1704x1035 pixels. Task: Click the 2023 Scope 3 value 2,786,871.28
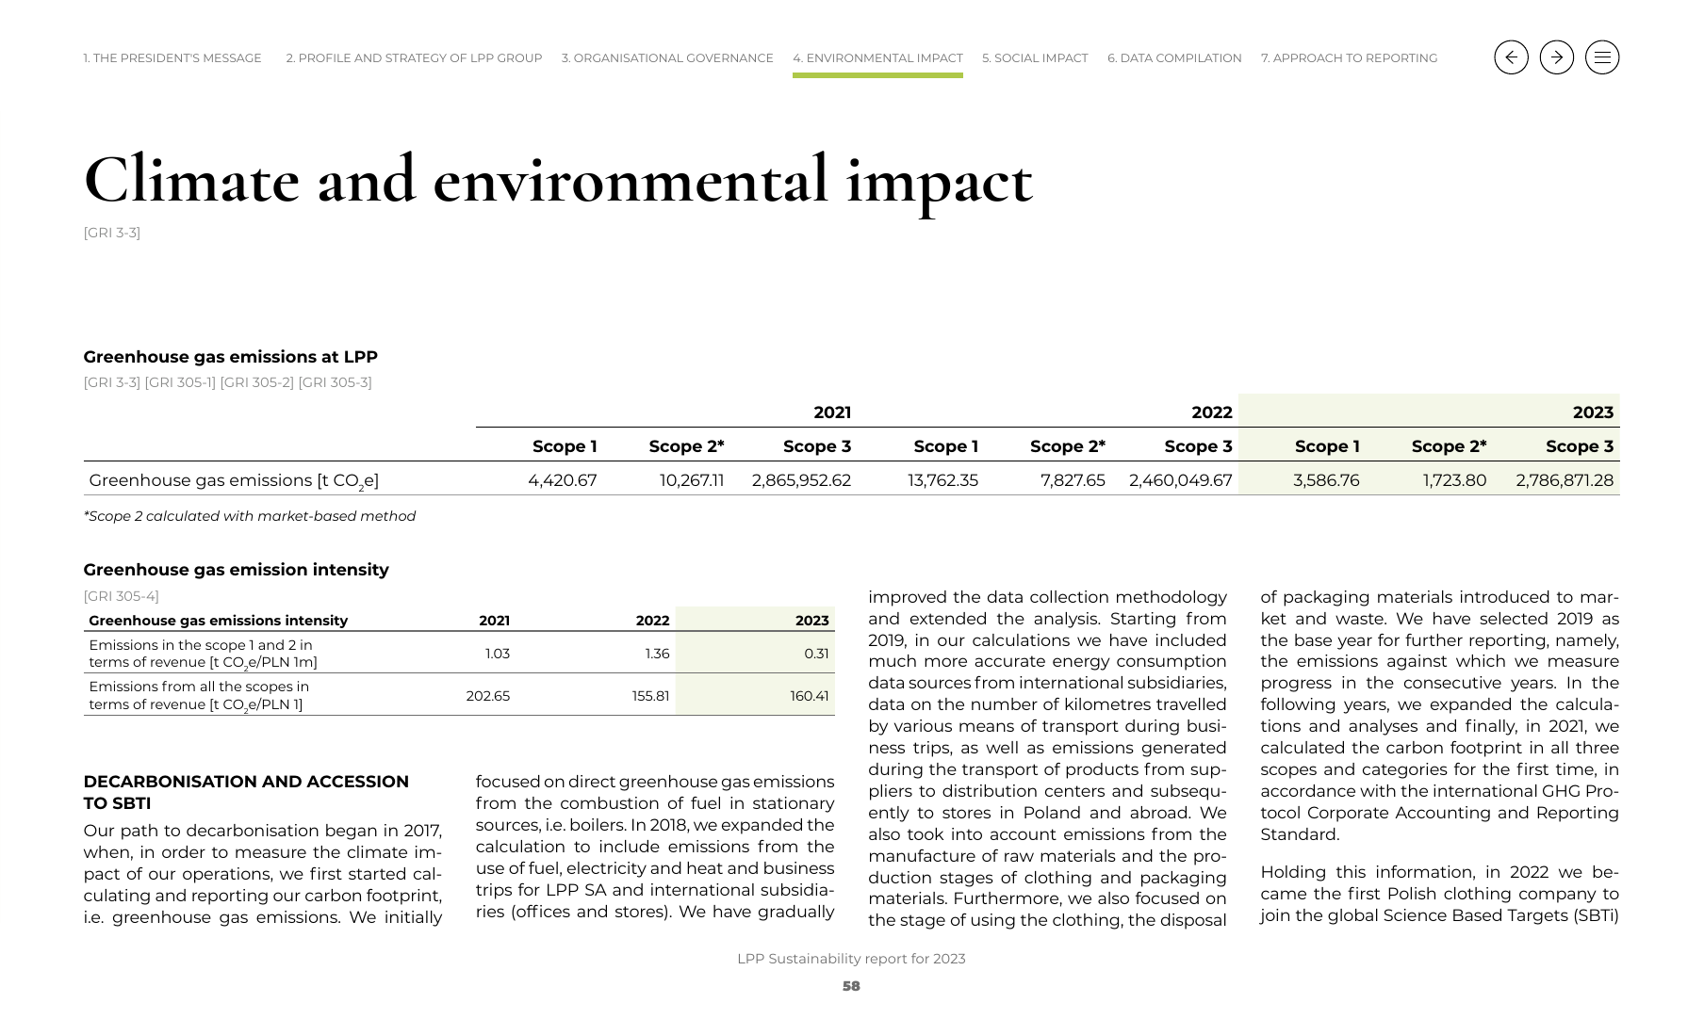1565,480
